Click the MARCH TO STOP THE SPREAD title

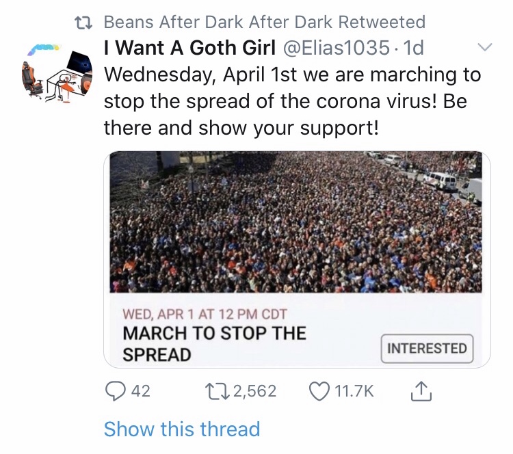click(x=214, y=344)
